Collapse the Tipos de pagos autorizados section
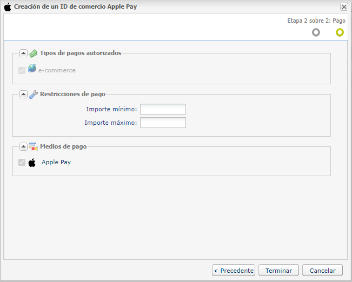The width and height of the screenshot is (352, 282). tap(23, 53)
